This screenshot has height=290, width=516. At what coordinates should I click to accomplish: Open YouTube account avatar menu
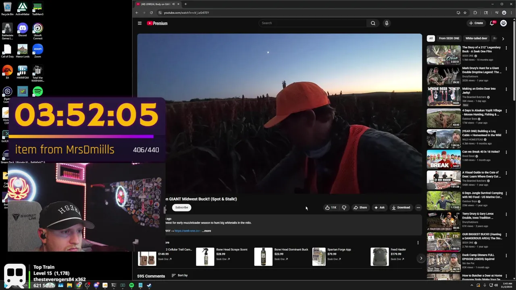(504, 23)
